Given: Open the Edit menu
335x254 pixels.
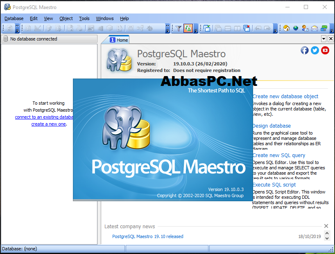Looking at the screenshot, I should pos(34,18).
